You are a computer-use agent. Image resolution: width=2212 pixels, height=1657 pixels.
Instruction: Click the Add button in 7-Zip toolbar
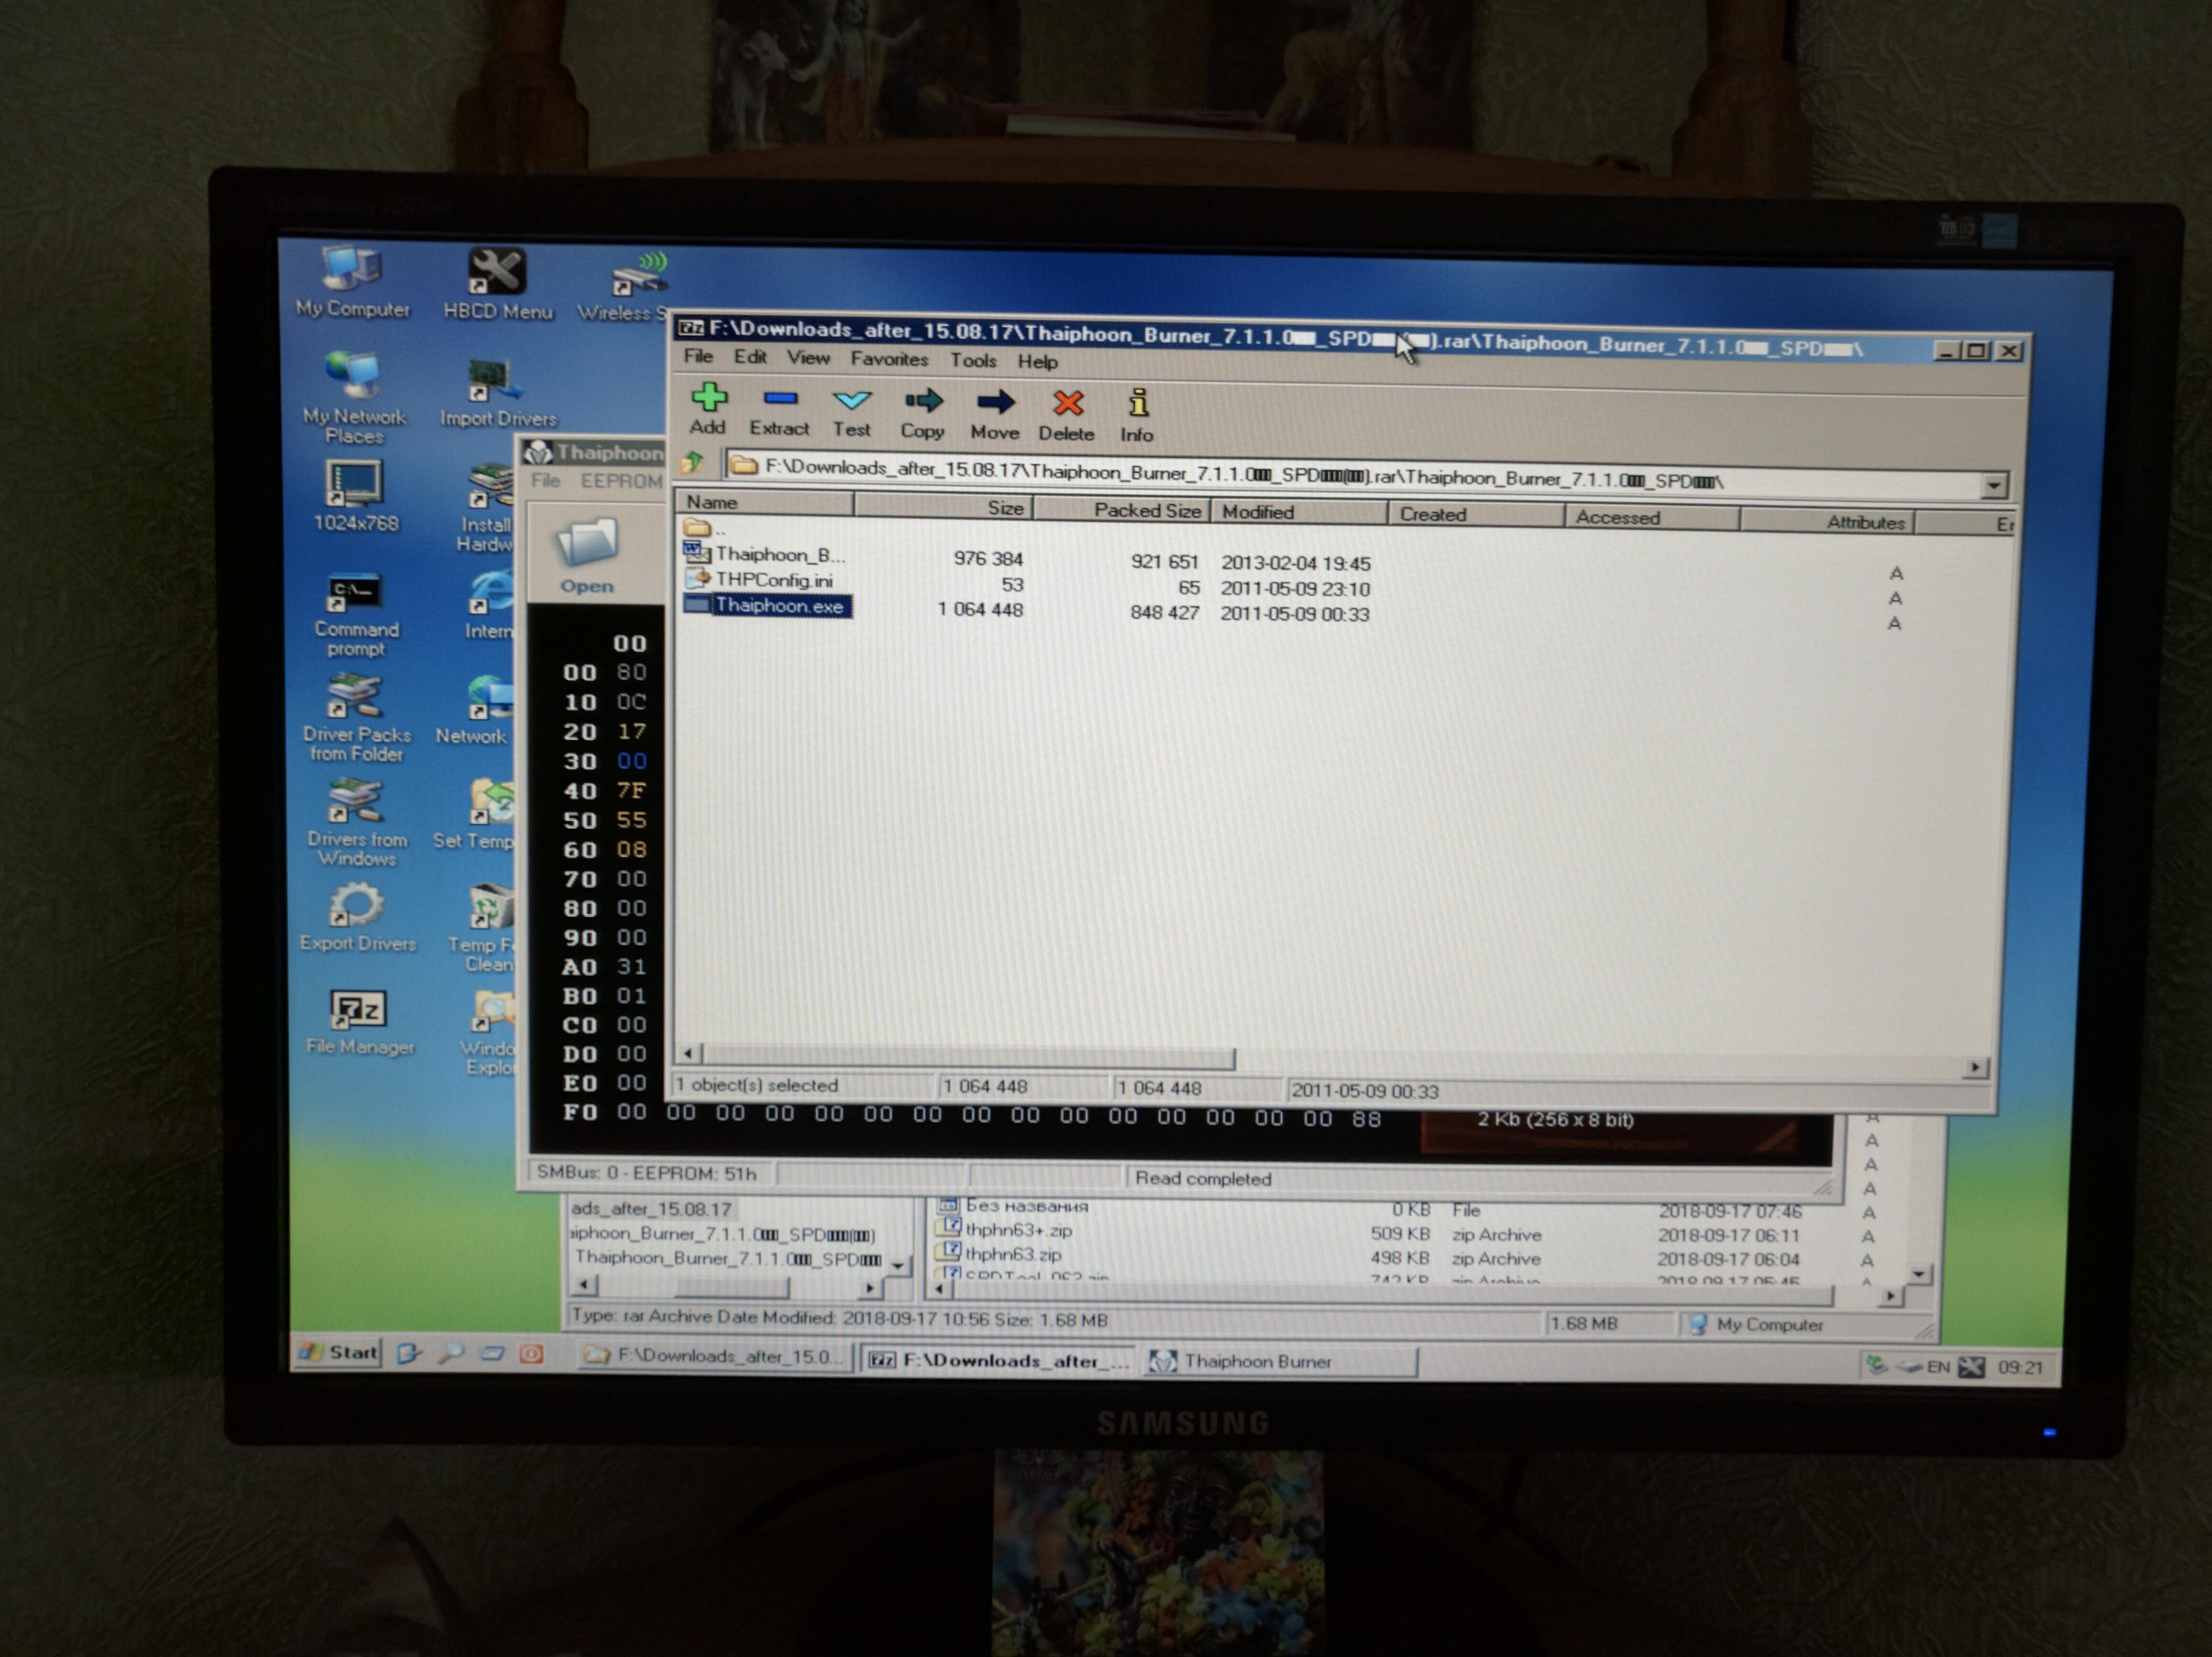(708, 408)
